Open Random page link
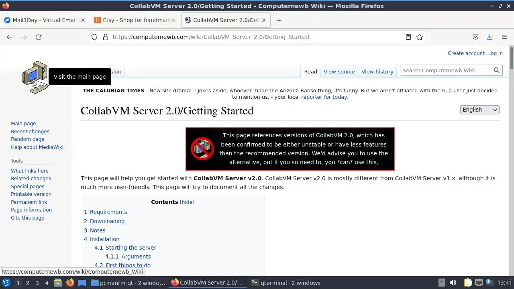The image size is (514, 289). (x=28, y=139)
